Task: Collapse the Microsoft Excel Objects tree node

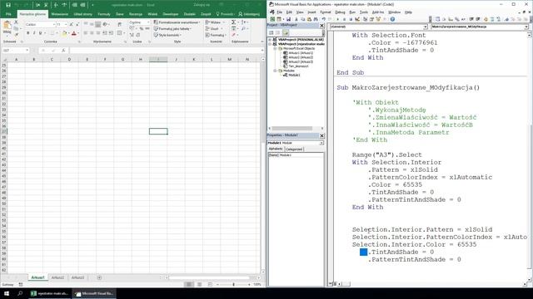Action: pyautogui.click(x=275, y=48)
